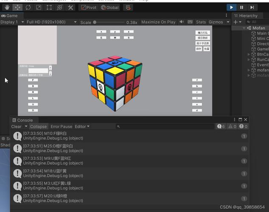This screenshot has width=269, height=212.
Task: Click the Play button
Action: [x=231, y=7]
